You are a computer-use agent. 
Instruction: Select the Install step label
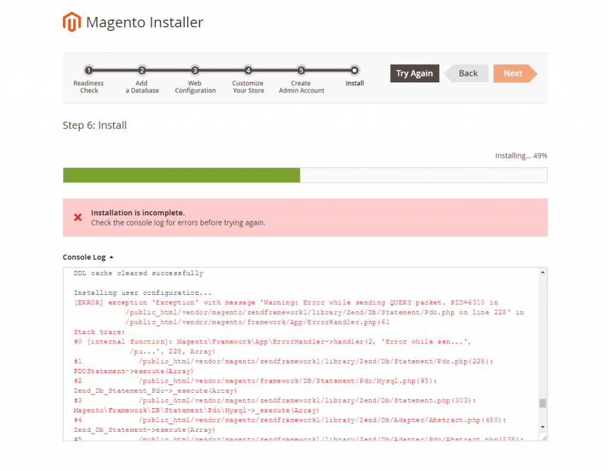tap(354, 83)
